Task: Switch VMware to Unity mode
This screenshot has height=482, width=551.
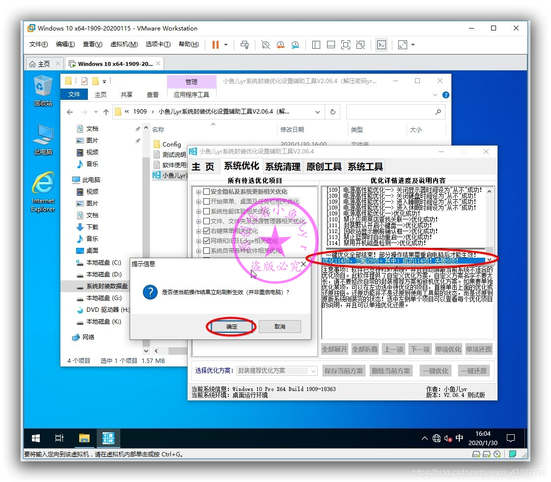Action: [x=360, y=45]
